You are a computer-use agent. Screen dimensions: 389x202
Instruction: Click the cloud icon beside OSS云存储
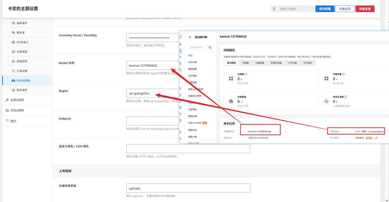[x=13, y=80]
